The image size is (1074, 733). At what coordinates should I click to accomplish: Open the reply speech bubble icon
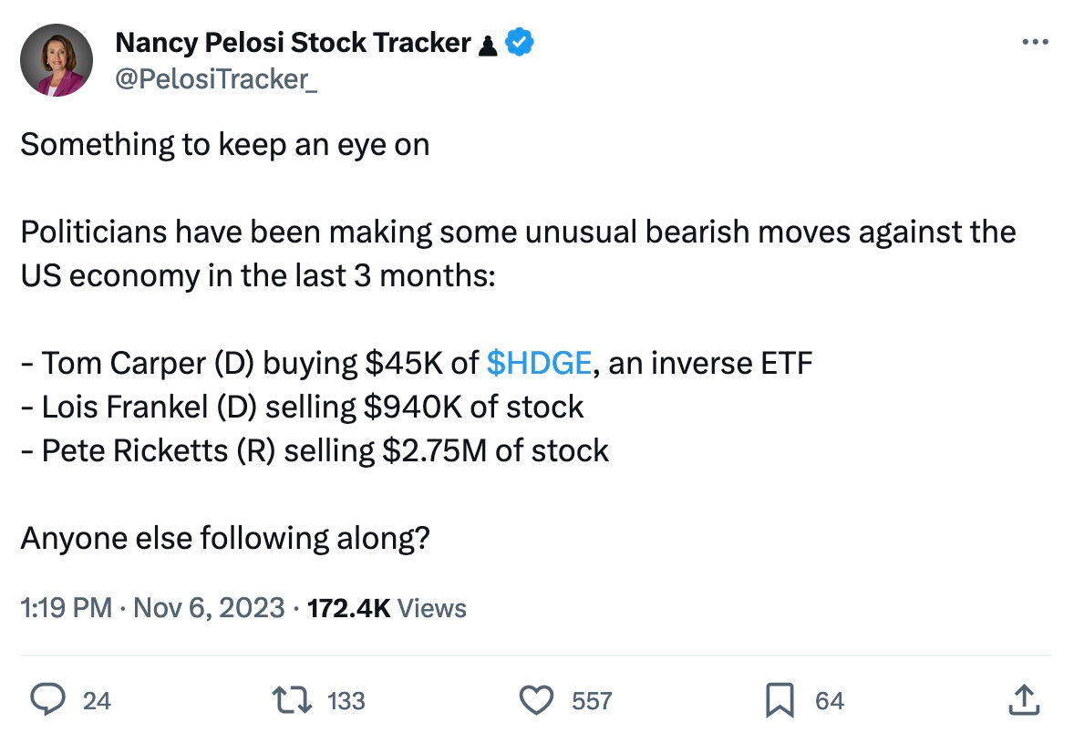[x=48, y=700]
